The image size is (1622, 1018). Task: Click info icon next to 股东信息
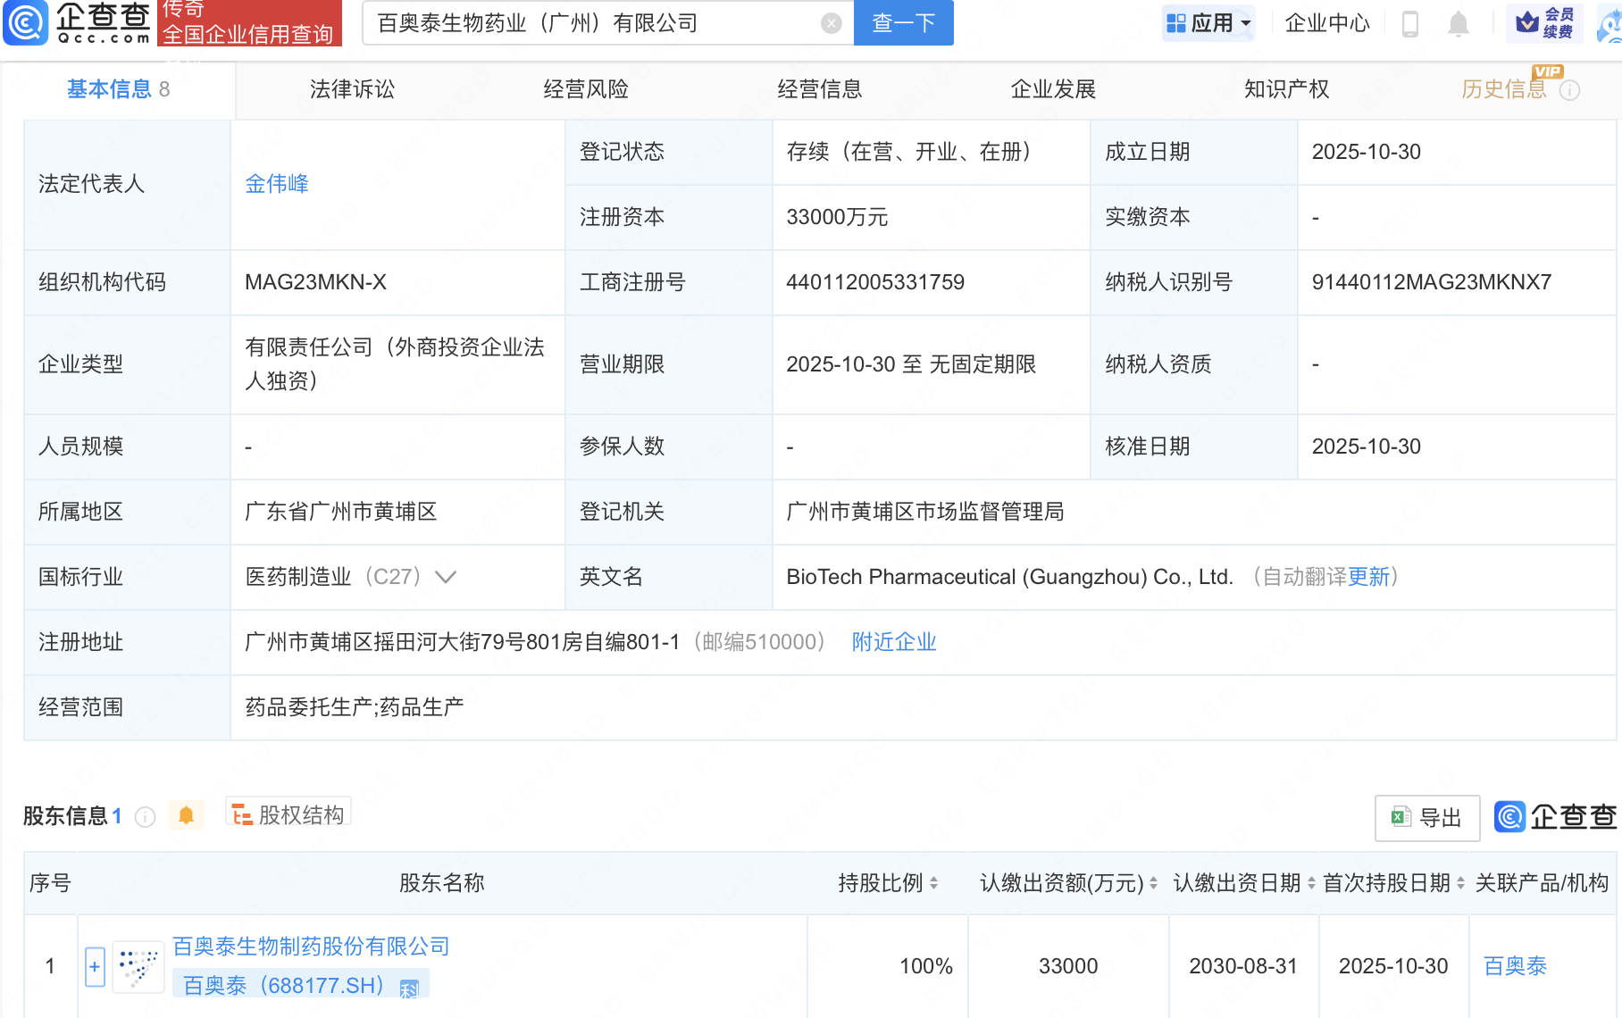[145, 817]
